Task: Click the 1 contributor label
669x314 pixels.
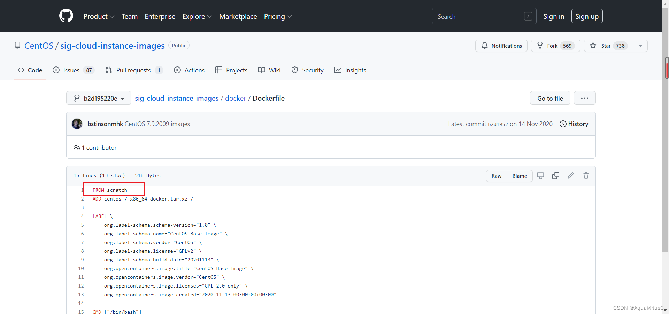Action: (x=95, y=148)
